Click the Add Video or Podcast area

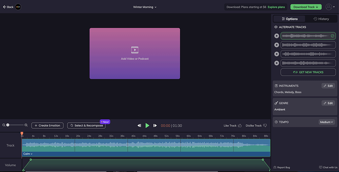(x=135, y=54)
